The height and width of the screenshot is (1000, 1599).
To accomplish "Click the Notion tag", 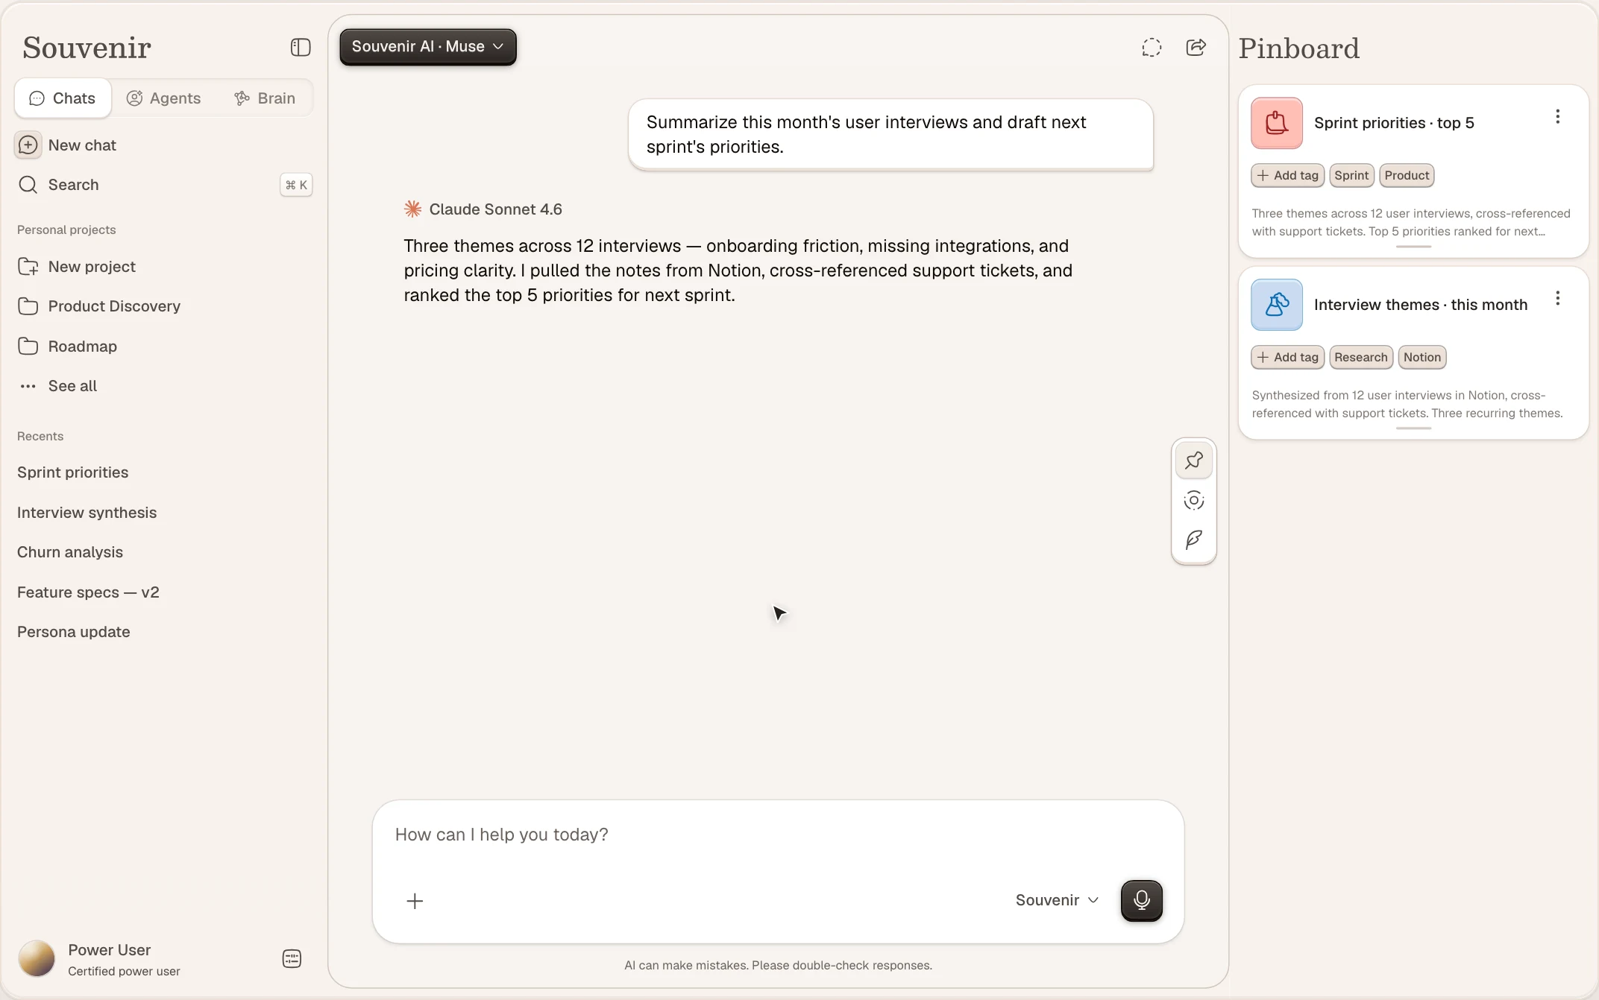I will coord(1422,358).
